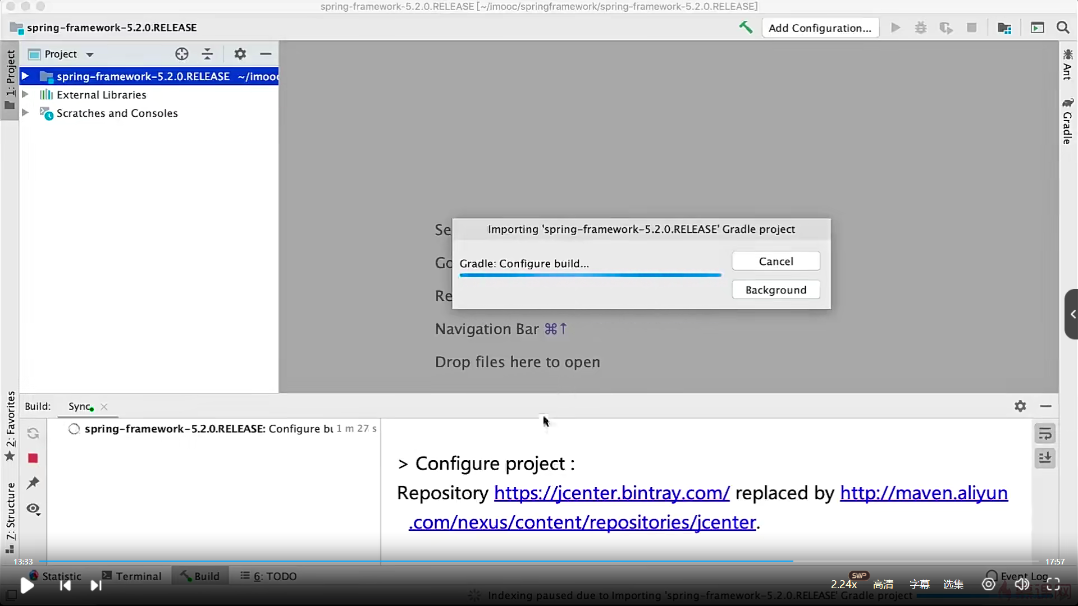Select the Sync tab in Build panel
This screenshot has height=606, width=1078.
tap(80, 406)
